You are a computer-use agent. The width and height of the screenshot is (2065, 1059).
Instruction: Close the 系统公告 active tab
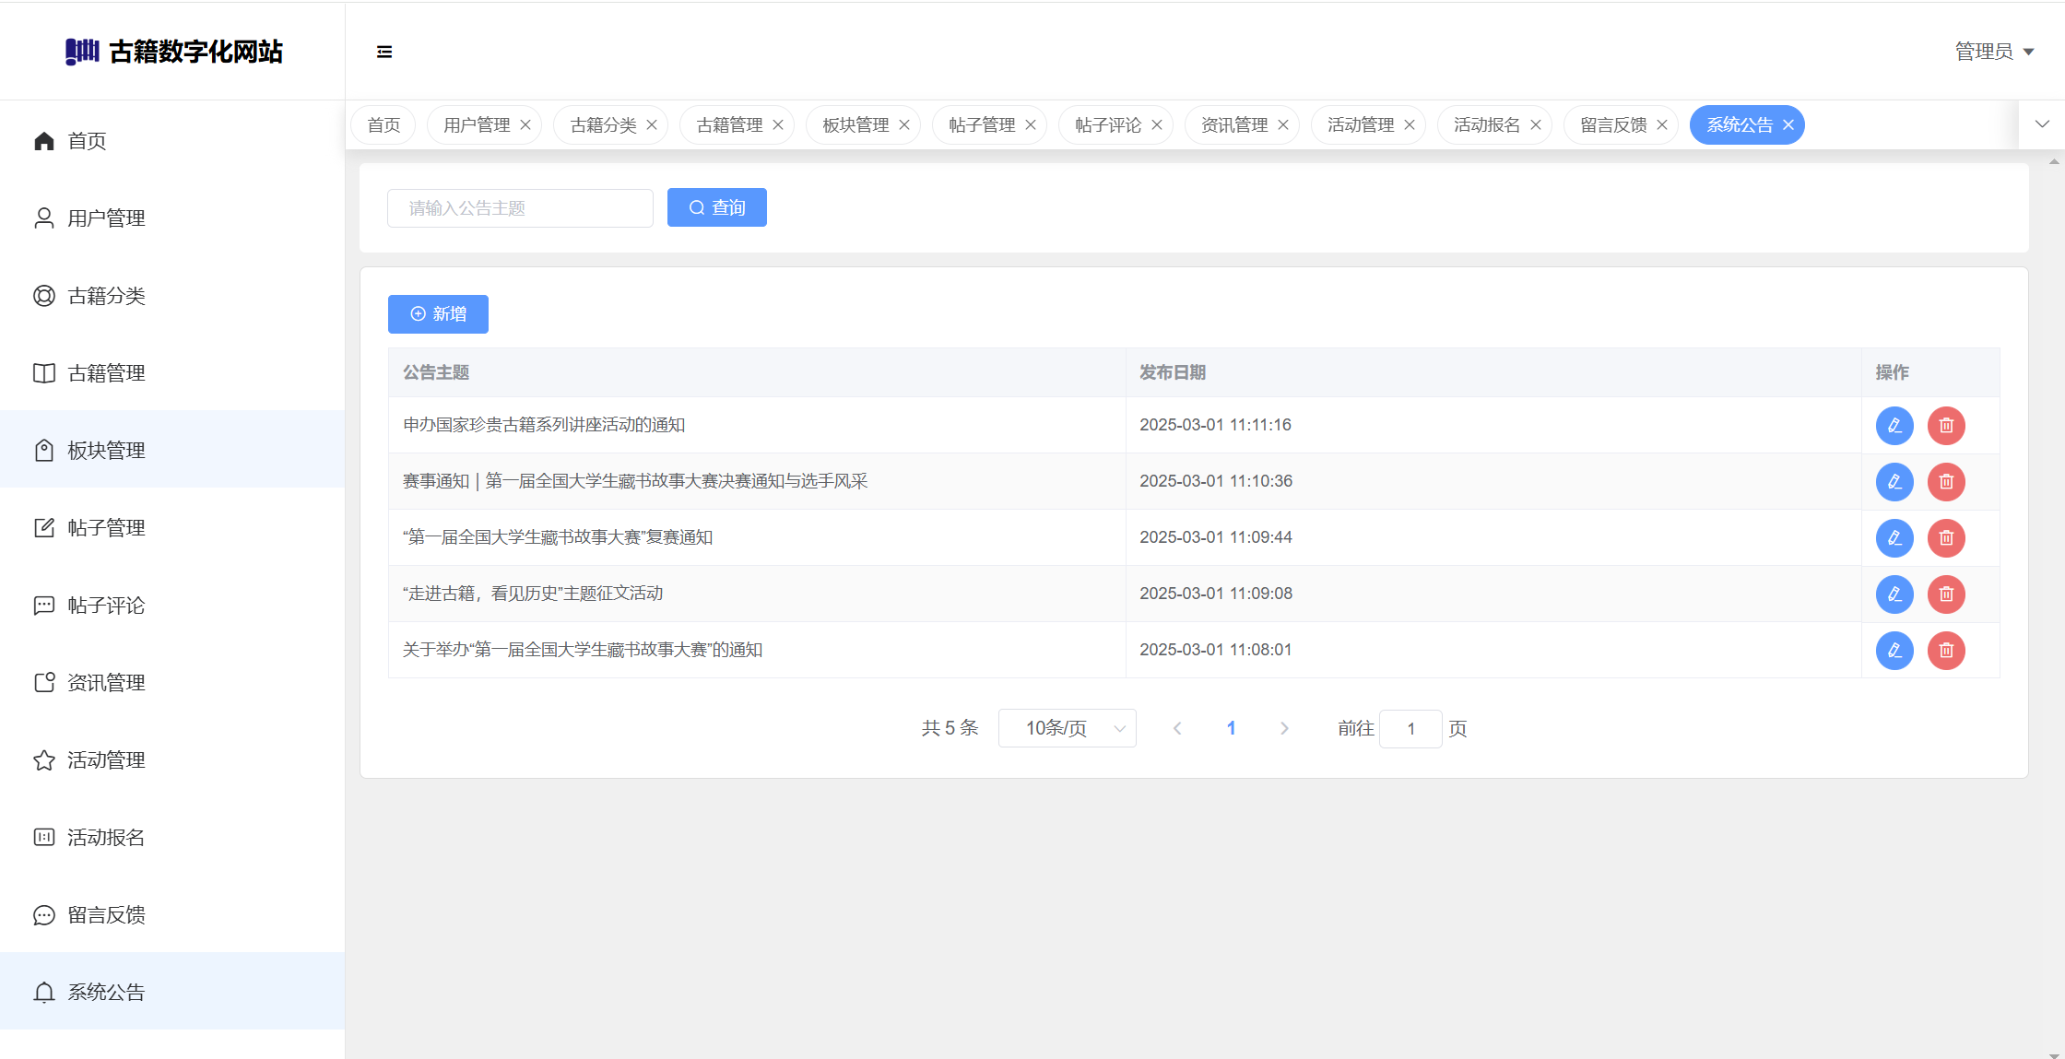[1788, 125]
